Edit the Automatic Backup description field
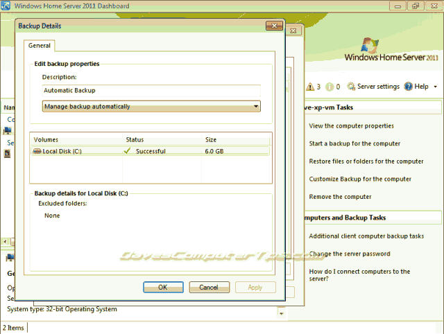Image resolution: width=444 pixels, height=334 pixels. click(151, 91)
